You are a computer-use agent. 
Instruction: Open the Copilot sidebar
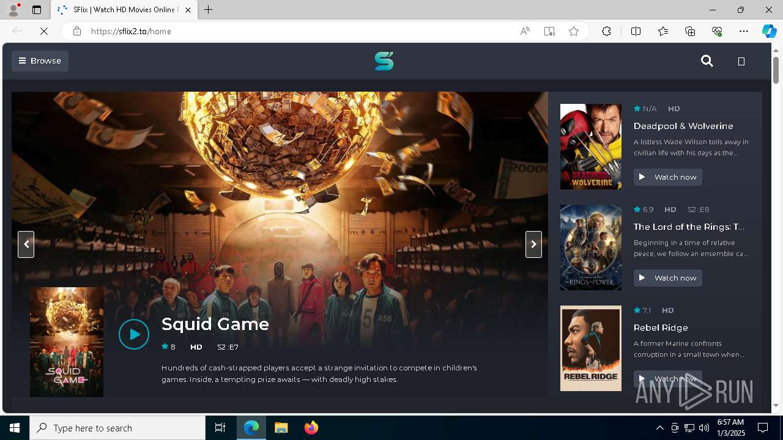pos(769,31)
